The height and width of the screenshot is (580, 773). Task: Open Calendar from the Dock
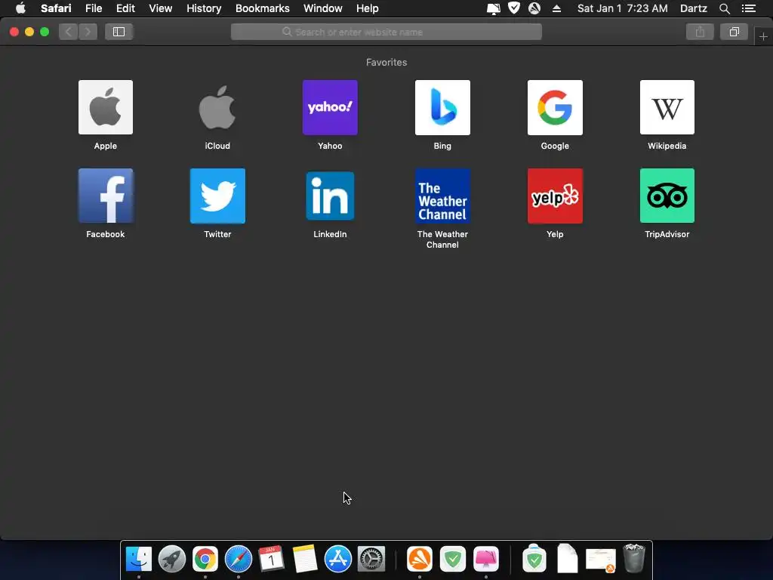click(272, 560)
